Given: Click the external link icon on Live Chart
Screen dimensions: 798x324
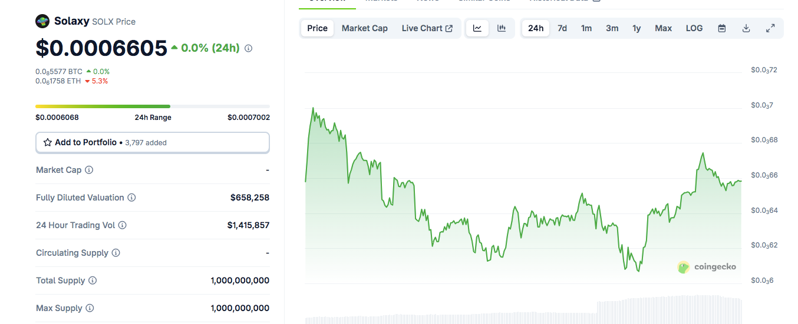Looking at the screenshot, I should point(449,28).
